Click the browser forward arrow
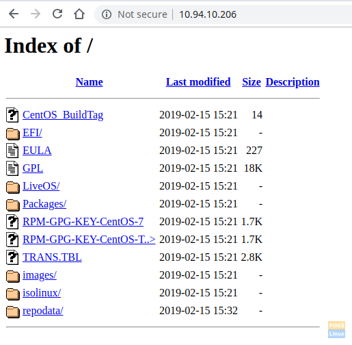This screenshot has width=352, height=345. (36, 14)
